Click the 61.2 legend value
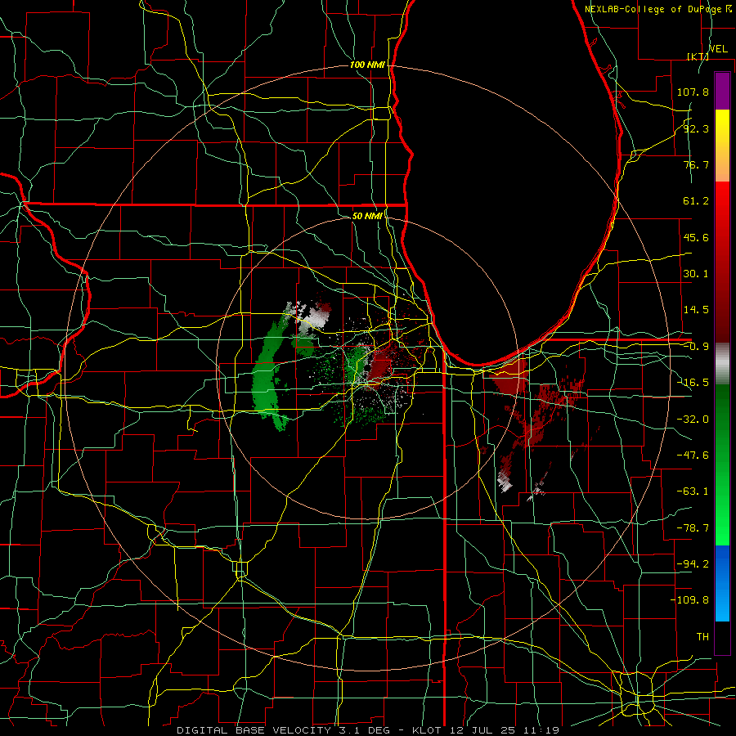This screenshot has width=736, height=736. pos(696,201)
